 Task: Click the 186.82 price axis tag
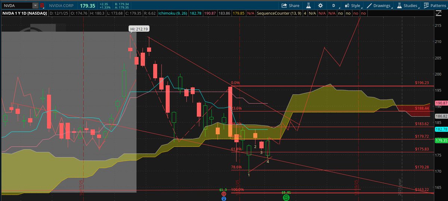[x=441, y=116]
